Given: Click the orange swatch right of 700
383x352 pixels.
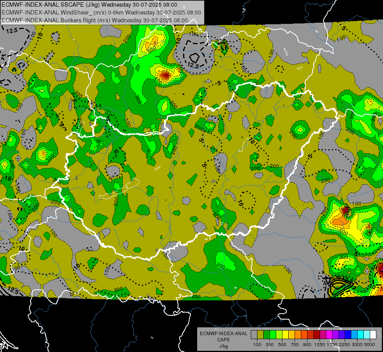Looking at the screenshot, I should [x=298, y=334].
